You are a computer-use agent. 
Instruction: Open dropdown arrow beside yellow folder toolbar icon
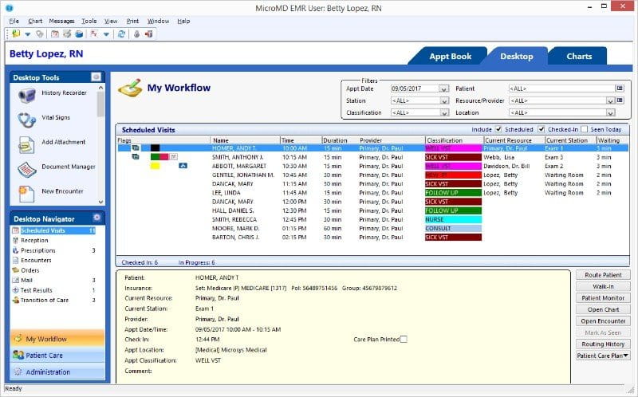28,34
